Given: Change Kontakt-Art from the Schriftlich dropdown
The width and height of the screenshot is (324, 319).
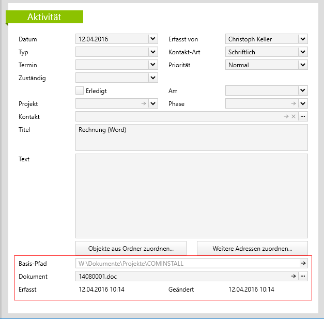Looking at the screenshot, I should coord(303,52).
